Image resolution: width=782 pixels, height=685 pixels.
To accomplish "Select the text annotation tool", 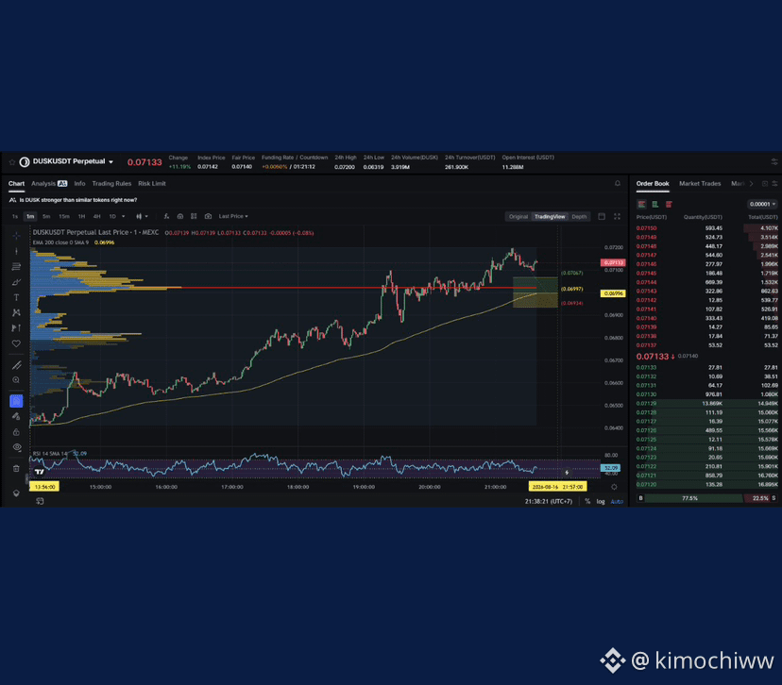I will (x=16, y=297).
